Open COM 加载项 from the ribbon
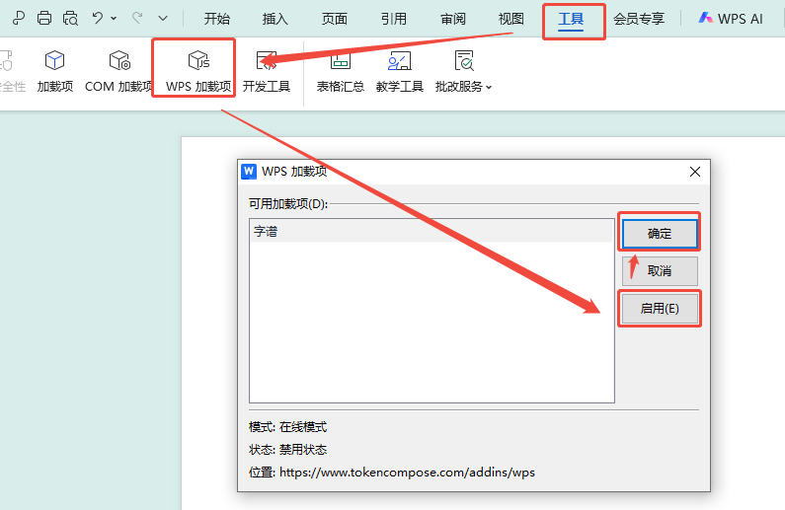785x510 pixels. click(118, 71)
